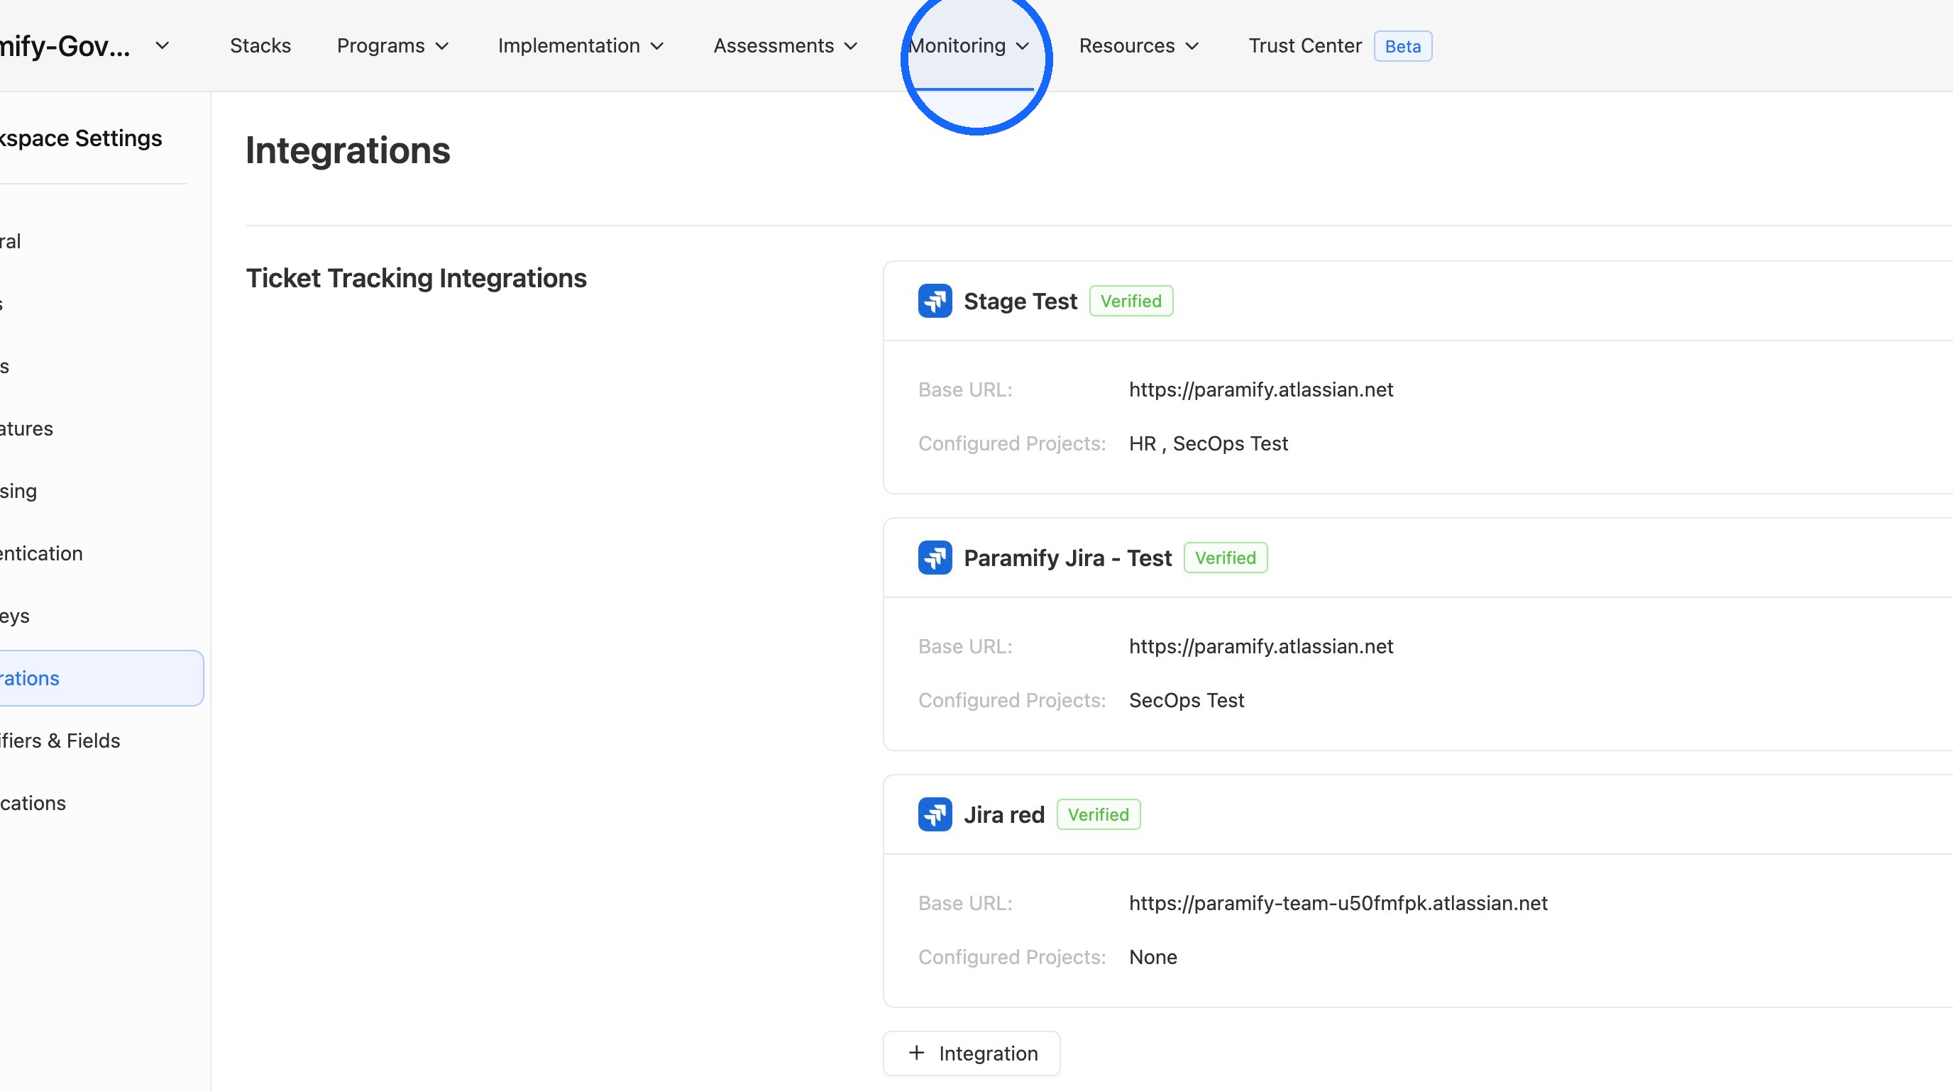The width and height of the screenshot is (1953, 1091).
Task: Select the Integrations item in settings sidebar
Action: pos(101,678)
